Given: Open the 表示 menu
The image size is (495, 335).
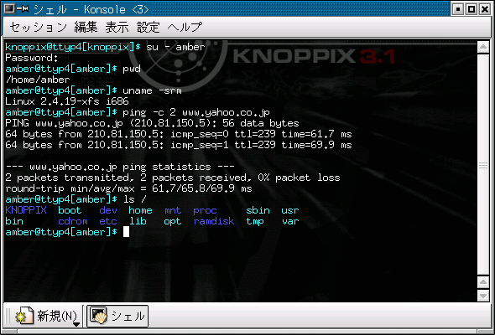Looking at the screenshot, I should (117, 27).
